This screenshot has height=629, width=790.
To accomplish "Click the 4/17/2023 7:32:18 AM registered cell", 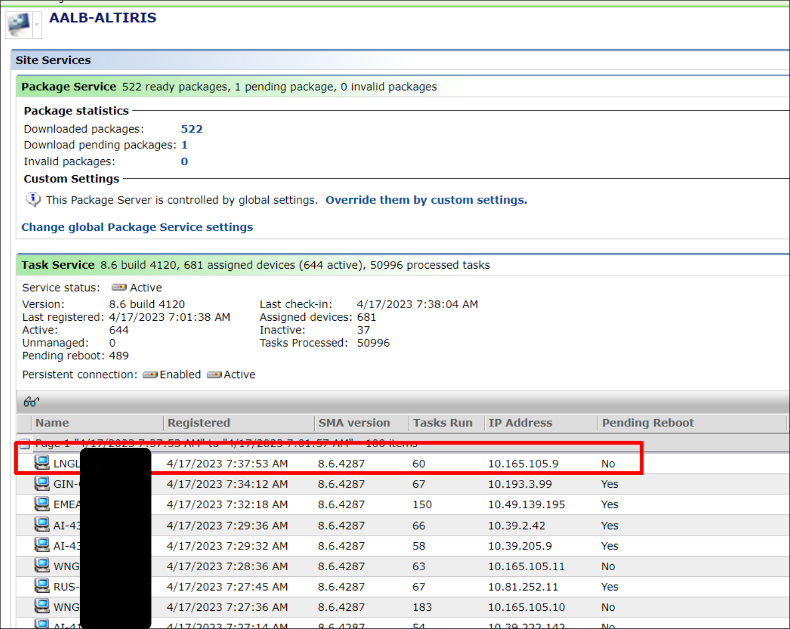I will [x=227, y=504].
